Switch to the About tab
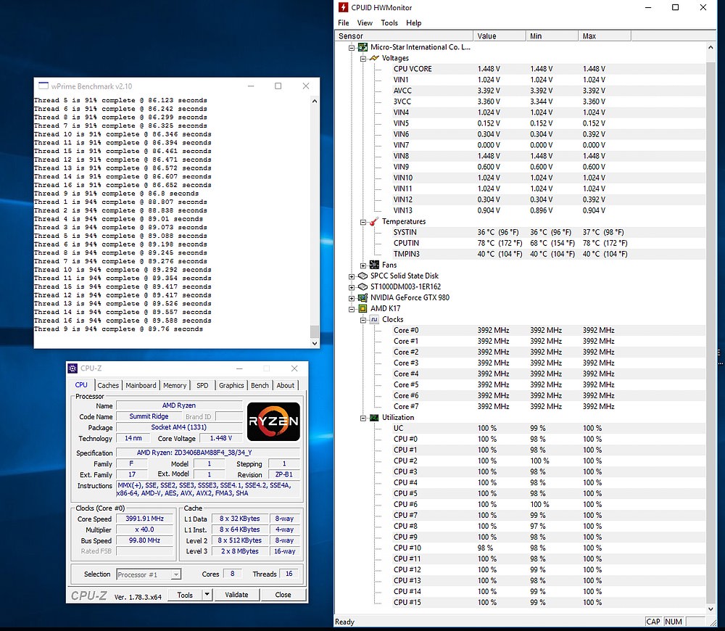 [285, 385]
